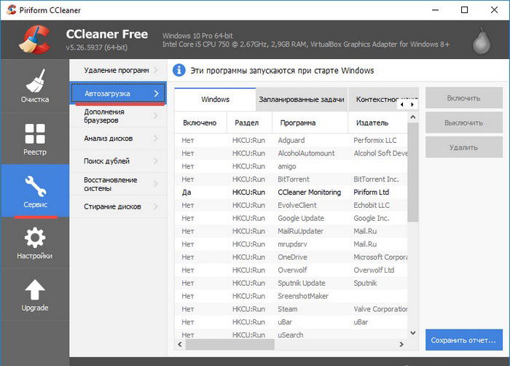Image resolution: width=510 pixels, height=366 pixels.
Task: Select the Steam row
Action: (291, 309)
